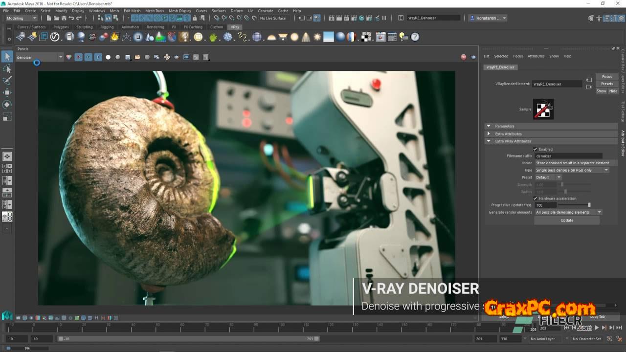The width and height of the screenshot is (626, 352).
Task: Click the Progressive update freq. slider
Action: 575,205
